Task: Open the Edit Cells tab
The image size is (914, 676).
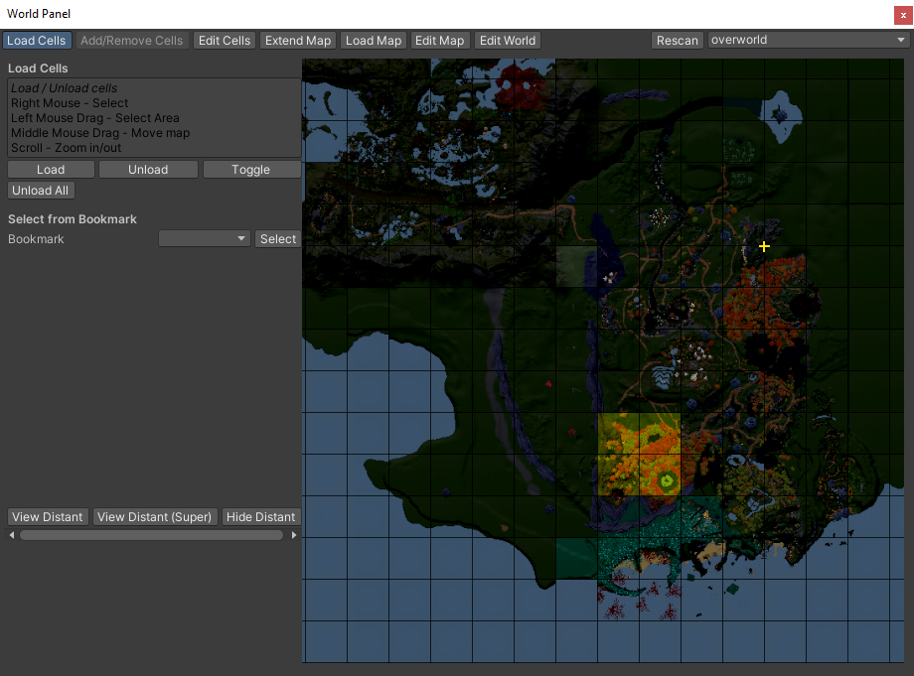Action: tap(224, 41)
